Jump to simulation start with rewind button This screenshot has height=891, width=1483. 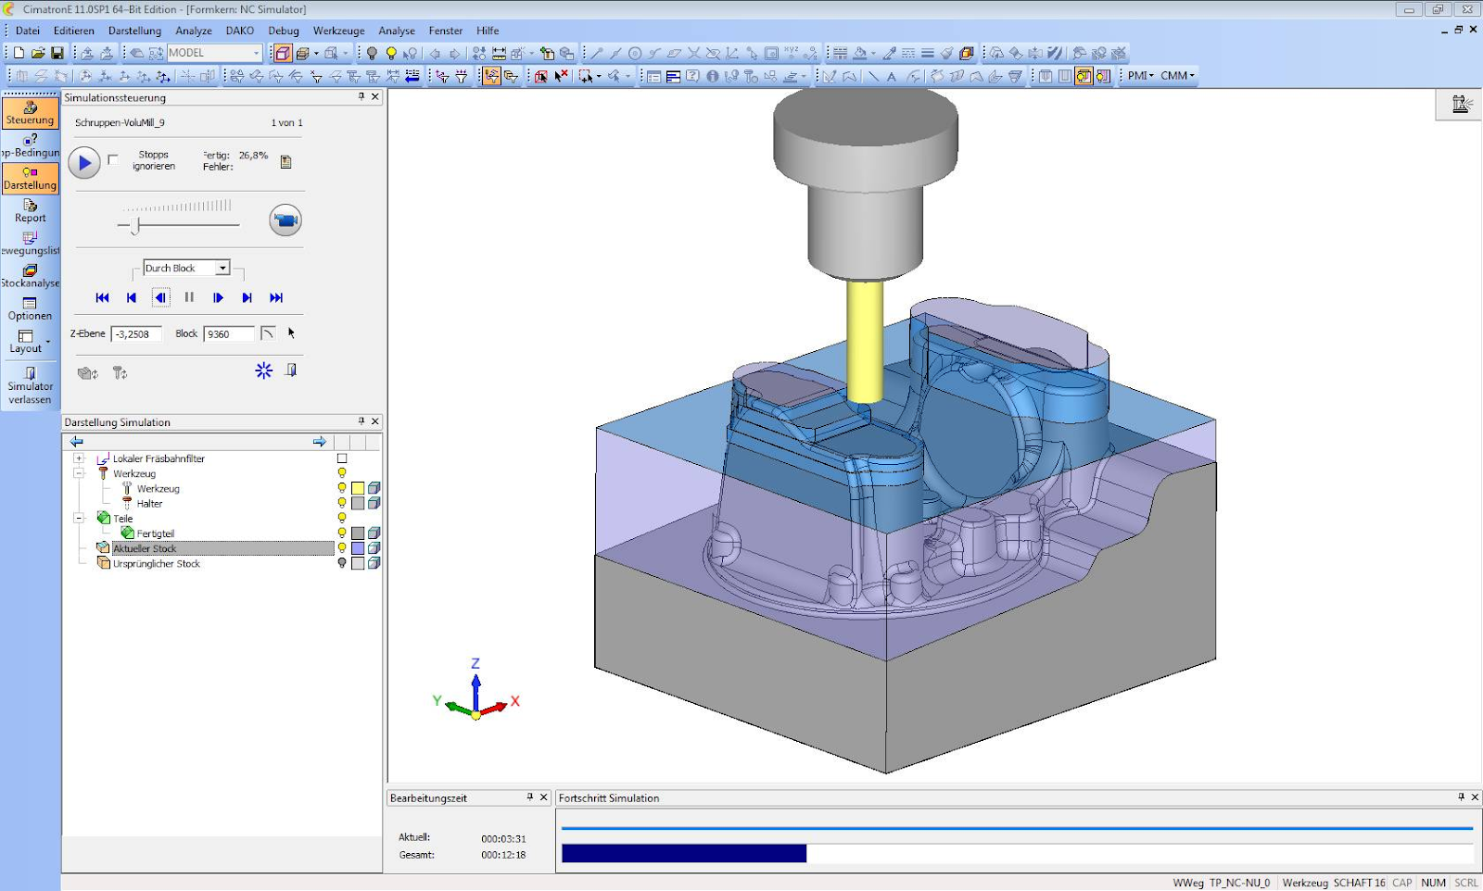tap(102, 297)
